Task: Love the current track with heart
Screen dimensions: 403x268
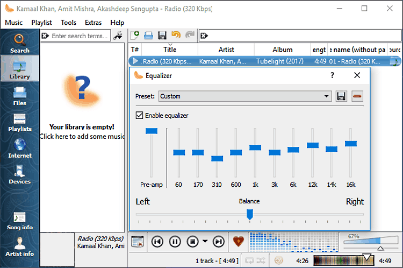Action: point(238,241)
